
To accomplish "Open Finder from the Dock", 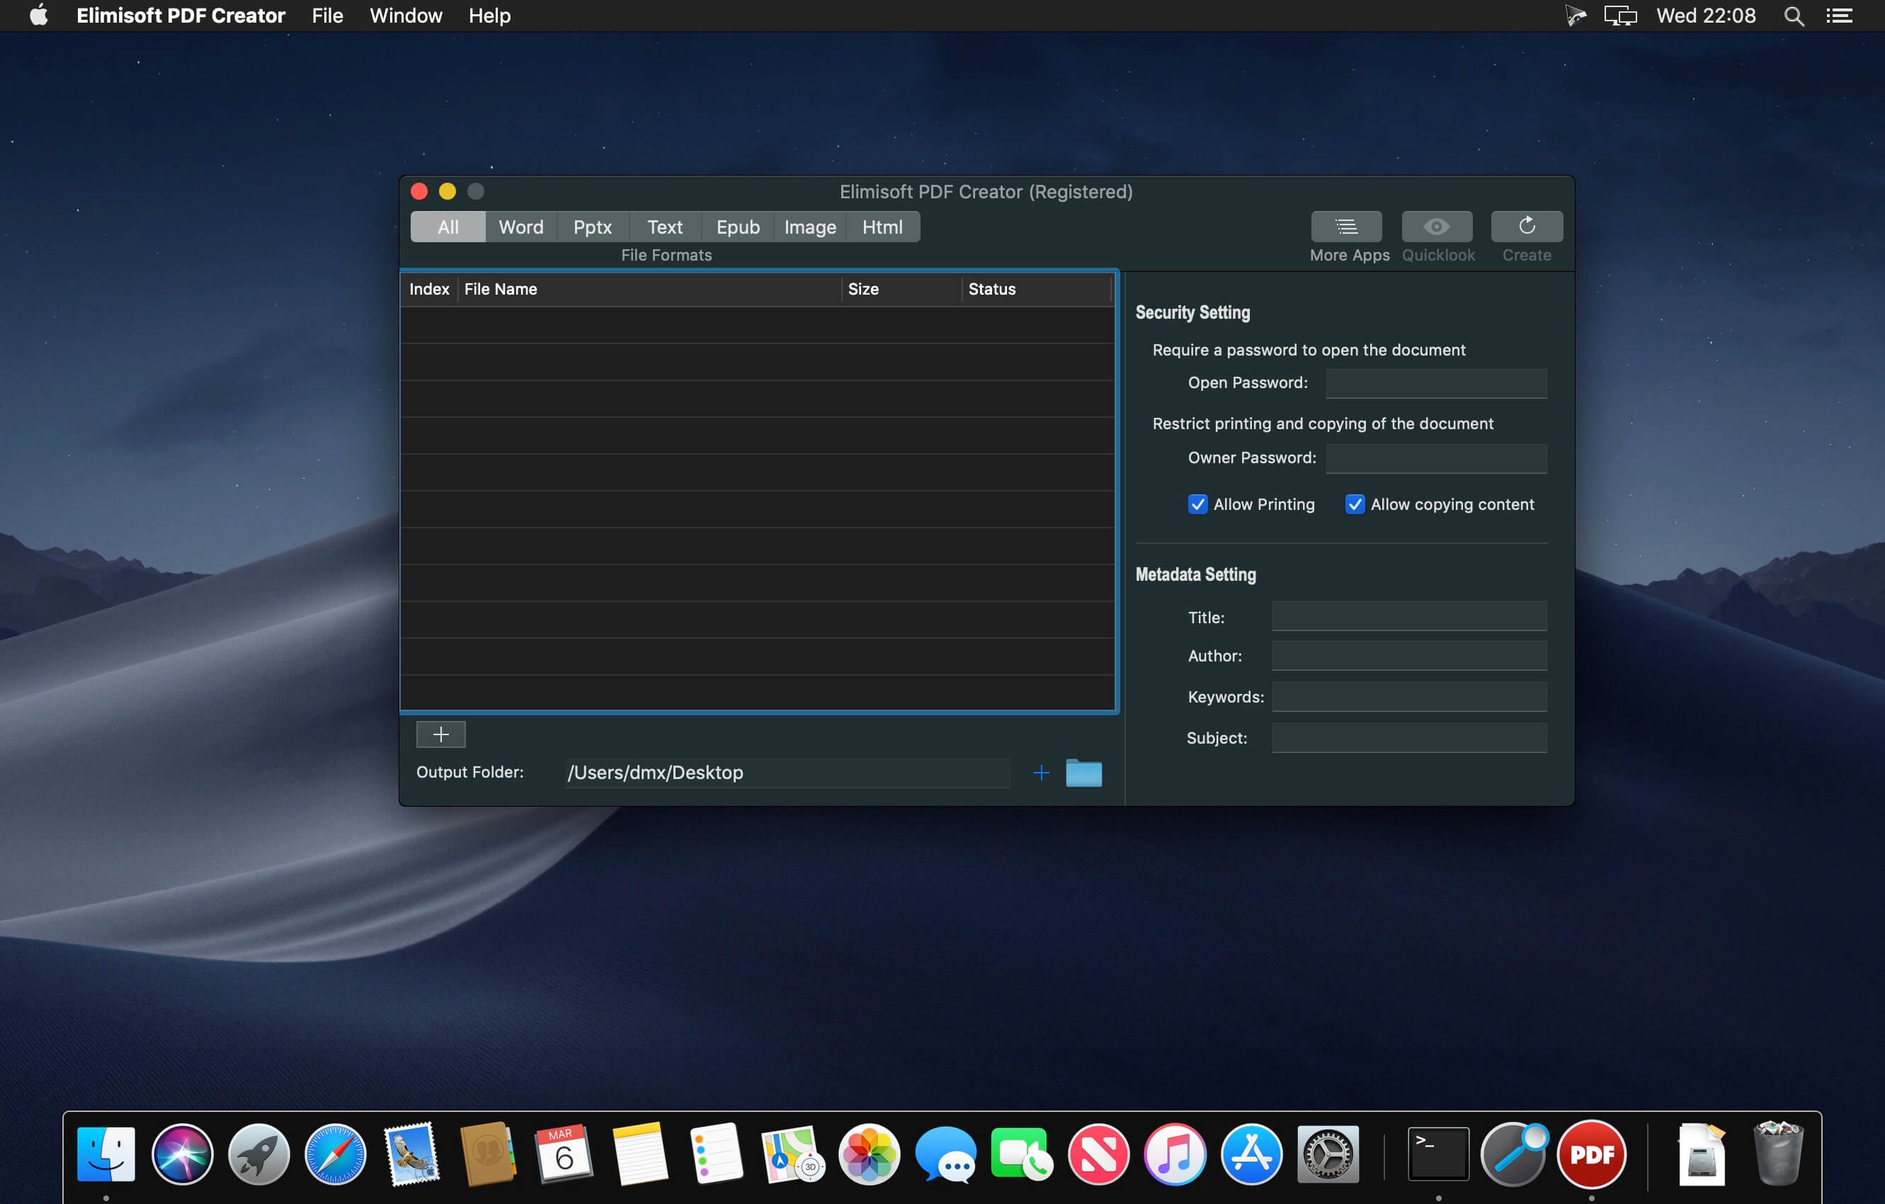I will click(x=106, y=1154).
